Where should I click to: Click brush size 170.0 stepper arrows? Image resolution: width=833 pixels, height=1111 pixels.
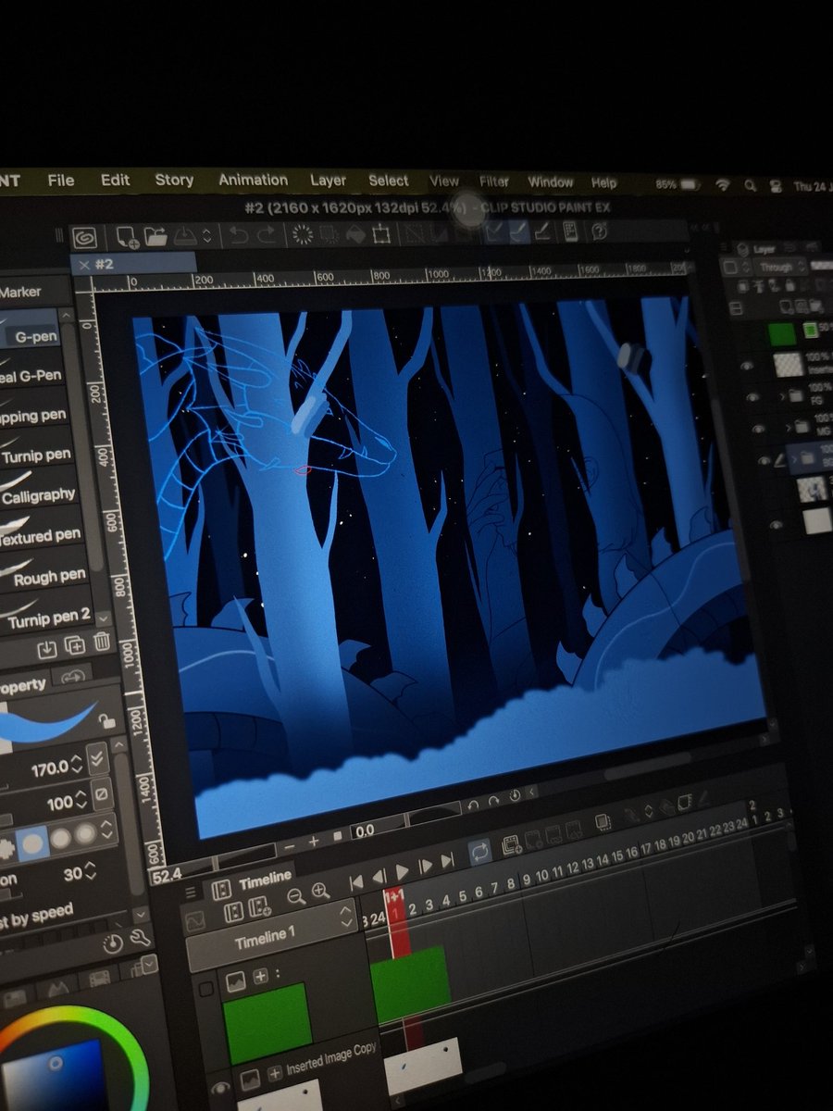click(x=78, y=764)
